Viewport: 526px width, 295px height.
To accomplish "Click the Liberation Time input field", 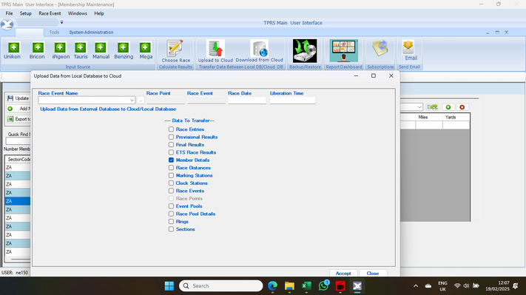I will (x=292, y=101).
